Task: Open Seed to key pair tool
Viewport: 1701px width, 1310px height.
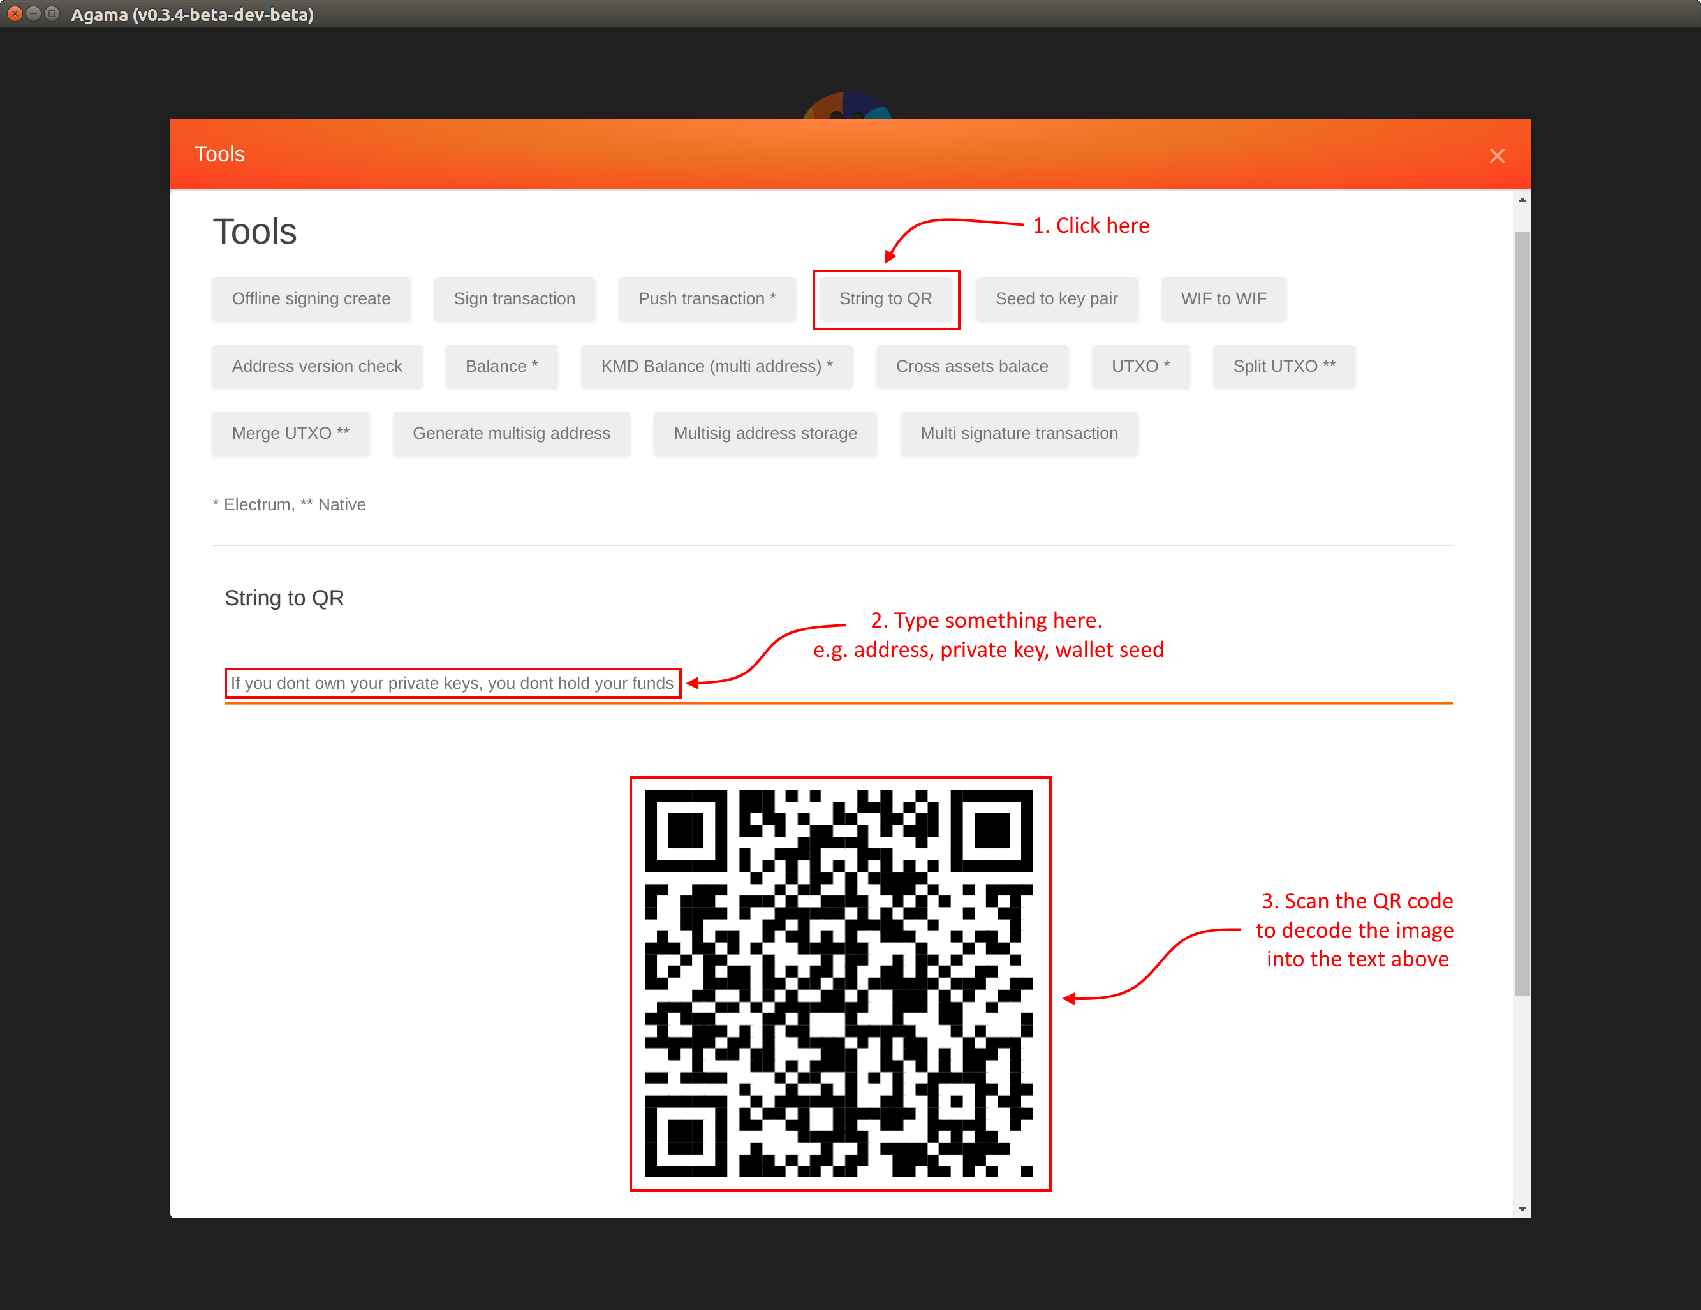Action: tap(1056, 299)
